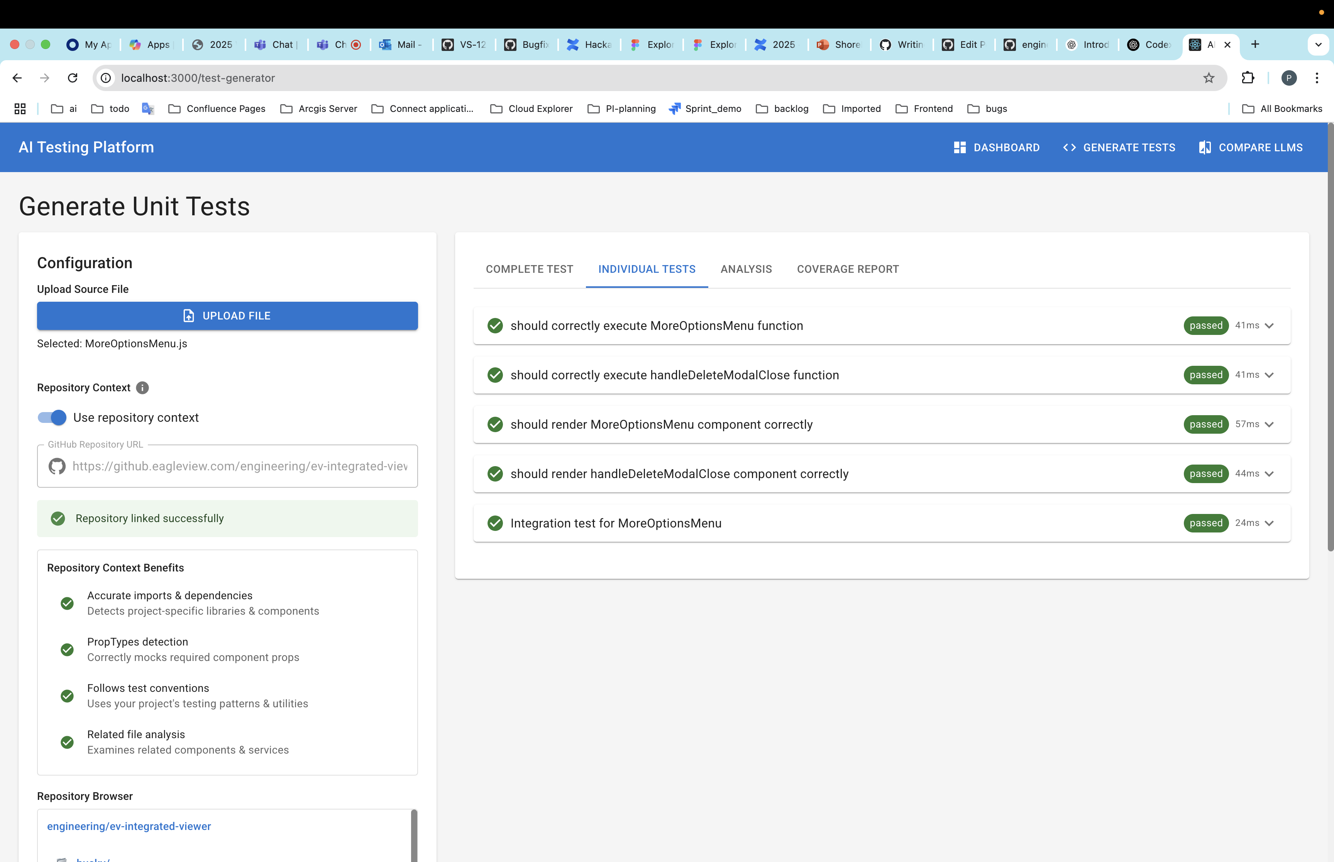Screen dimensions: 1334x862
Task: Click the GitHub logo in URL field
Action: point(57,466)
